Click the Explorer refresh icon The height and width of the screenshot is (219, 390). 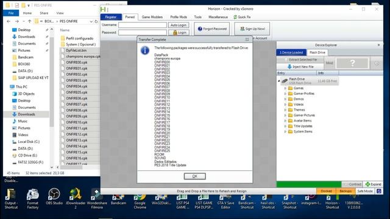coord(96,21)
